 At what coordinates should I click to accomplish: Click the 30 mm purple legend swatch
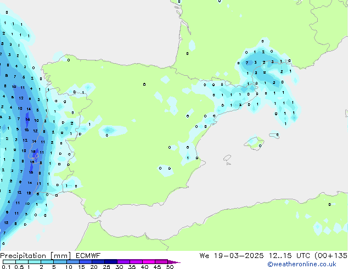pos(123,262)
